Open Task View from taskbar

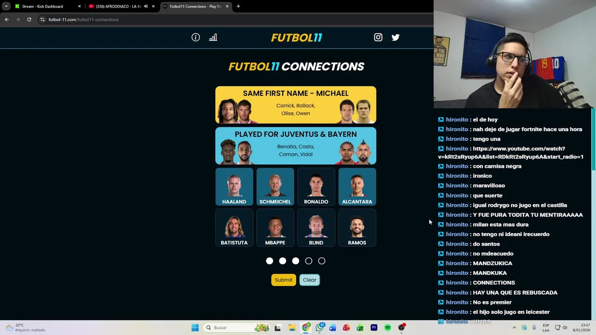pos(278,328)
